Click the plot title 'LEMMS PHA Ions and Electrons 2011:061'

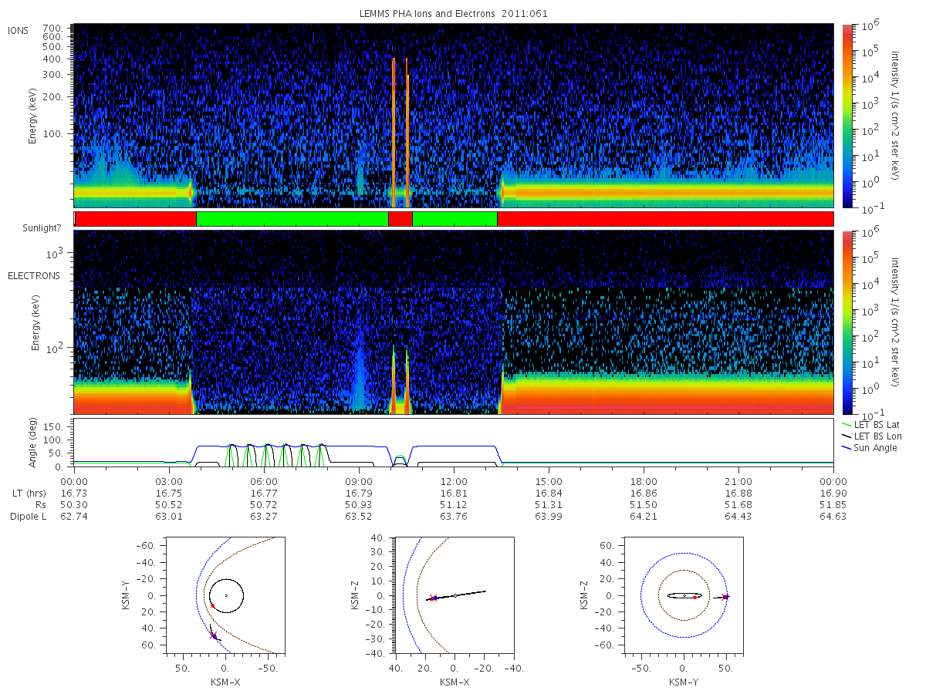pos(454,14)
